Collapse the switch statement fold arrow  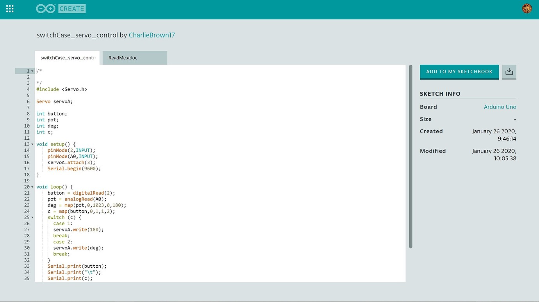pos(32,217)
